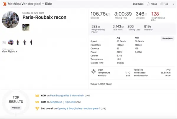Click the group athletes icon
The height and width of the screenshot is (119, 177).
coord(4,42)
